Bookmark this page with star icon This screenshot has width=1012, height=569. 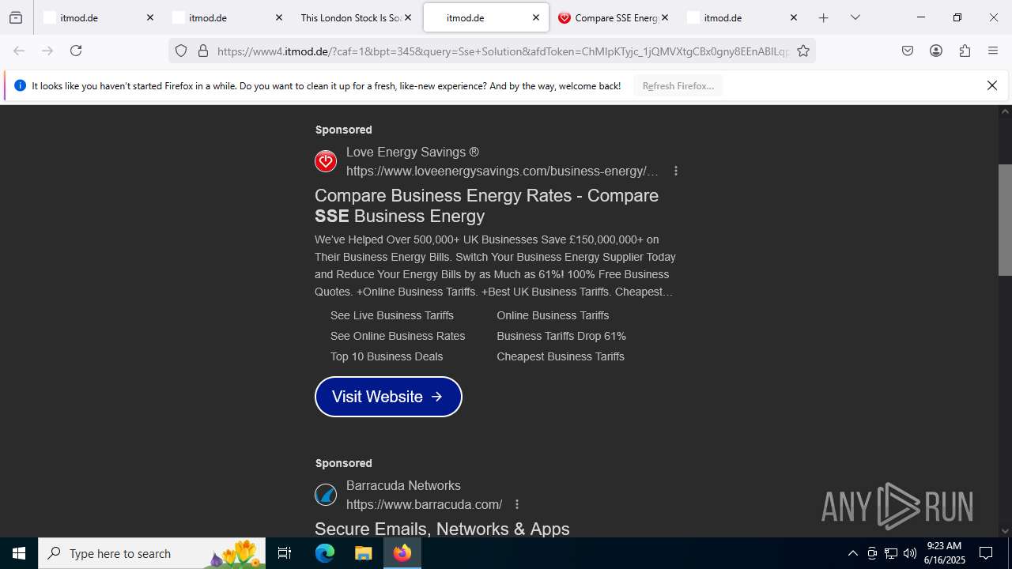(803, 51)
